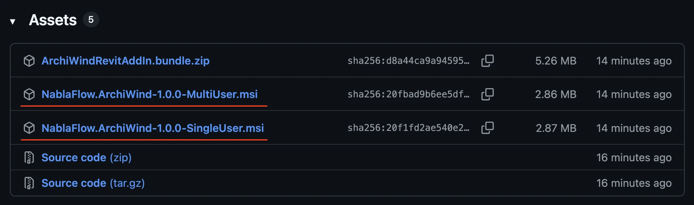Download ArchiWindRevitAddIn.bundle.zip

[x=125, y=61]
